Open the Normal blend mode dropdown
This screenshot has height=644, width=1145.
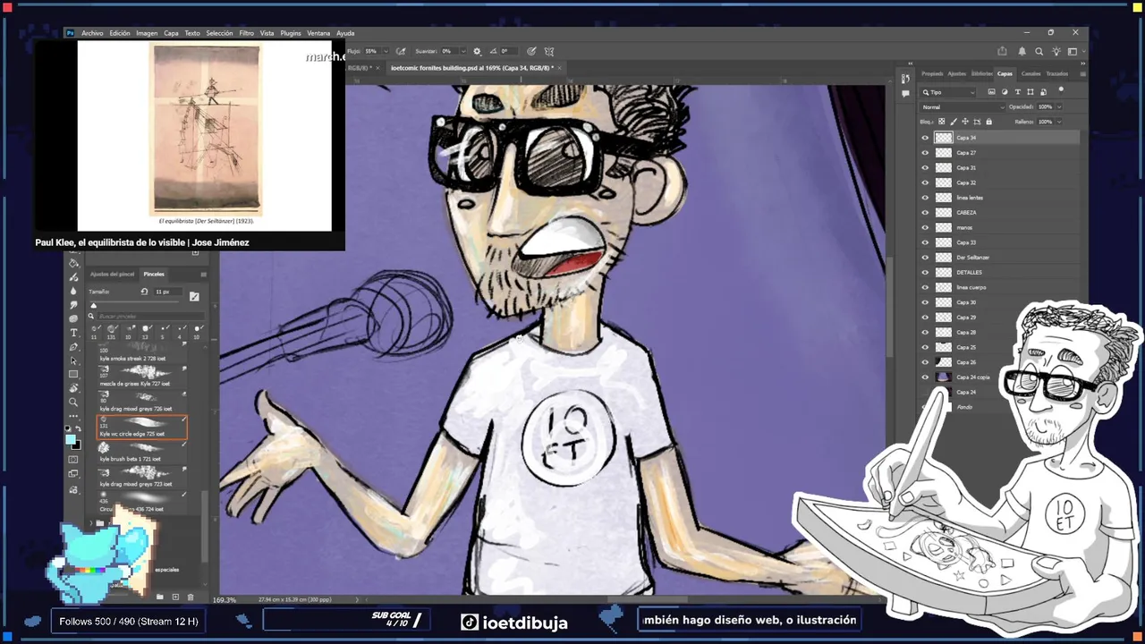[963, 107]
